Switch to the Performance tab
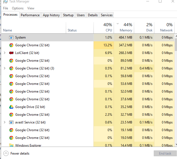 30,15
